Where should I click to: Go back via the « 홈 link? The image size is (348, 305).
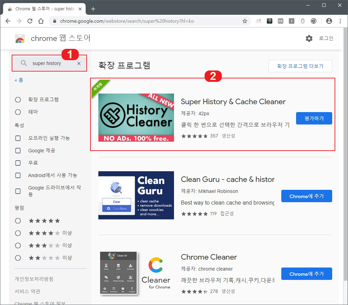[x=19, y=80]
